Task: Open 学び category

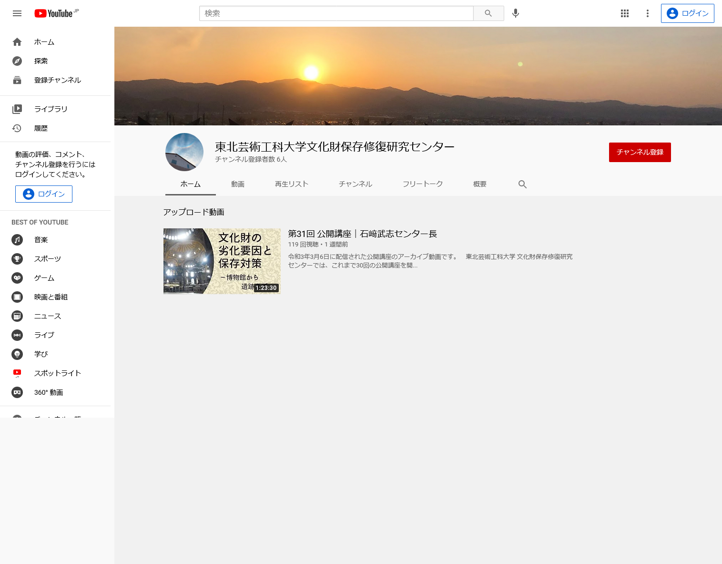Action: click(x=55, y=354)
